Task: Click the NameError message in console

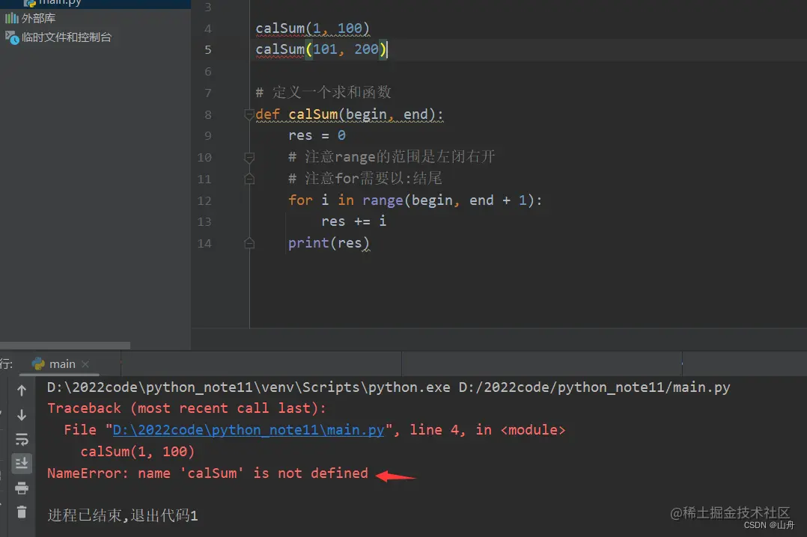Action: pos(208,473)
